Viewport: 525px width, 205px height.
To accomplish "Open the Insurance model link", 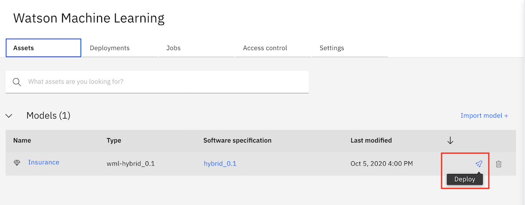I will (43, 162).
